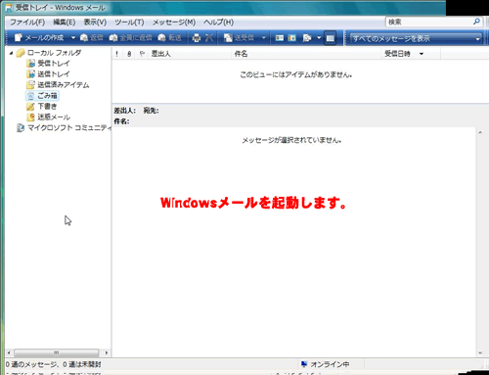Sort by attachment paperclip column header
The image size is (489, 375).
click(129, 54)
